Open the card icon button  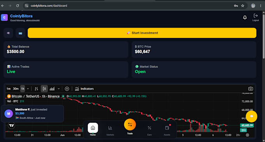click(20, 33)
